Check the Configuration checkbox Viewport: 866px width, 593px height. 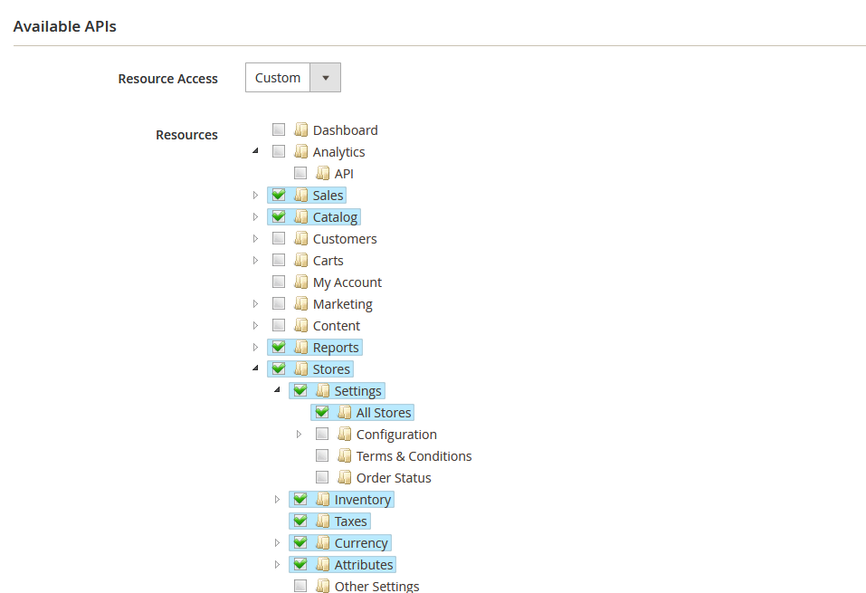(322, 434)
